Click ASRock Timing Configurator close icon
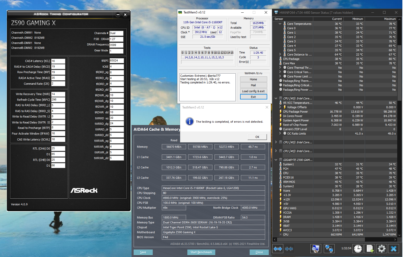Image resolution: width=406 pixels, height=257 pixels. 125,15
